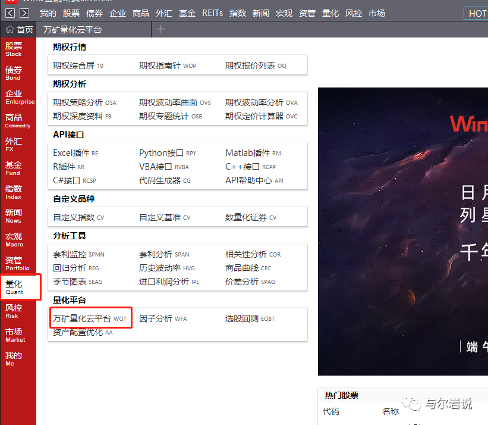Open VBA接口 RVBA

tap(164, 167)
